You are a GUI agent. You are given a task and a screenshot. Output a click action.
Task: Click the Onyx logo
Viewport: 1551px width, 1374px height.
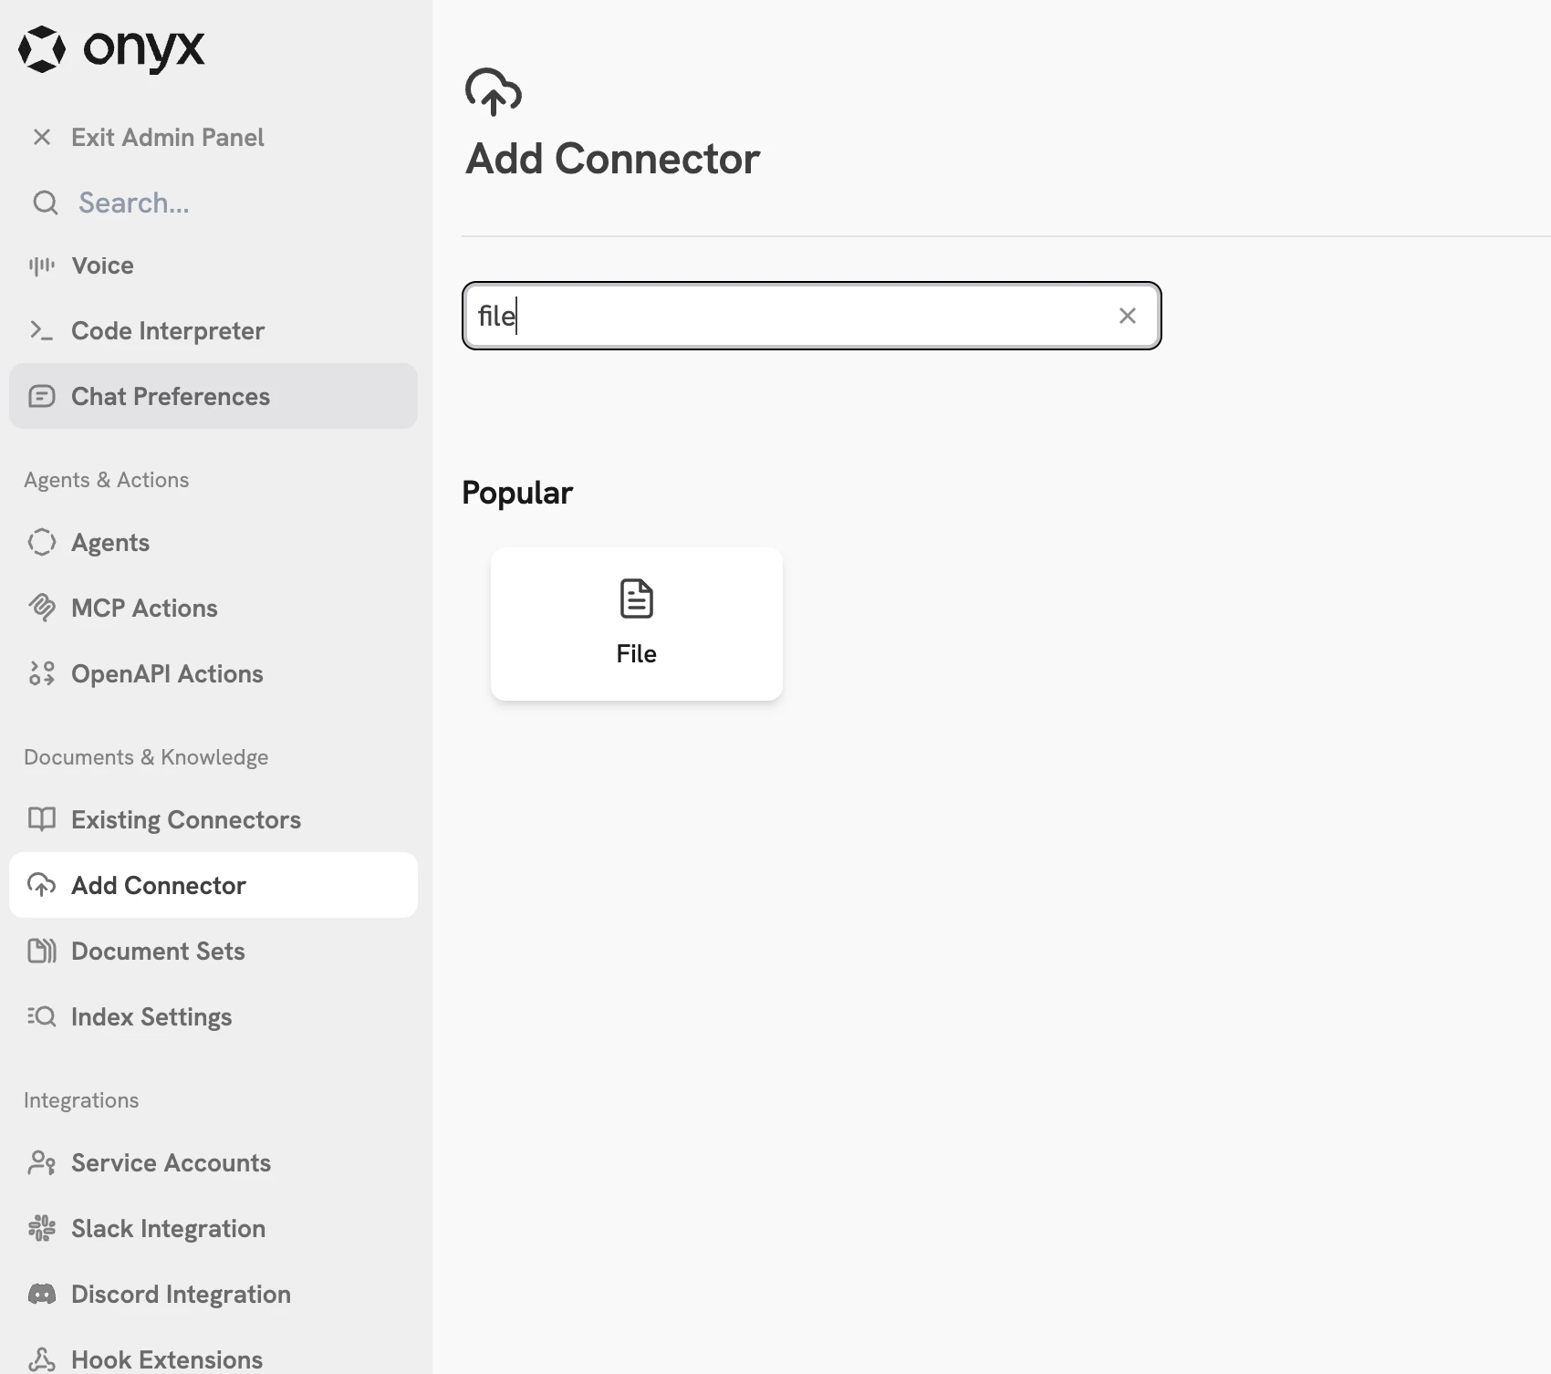pyautogui.click(x=111, y=49)
